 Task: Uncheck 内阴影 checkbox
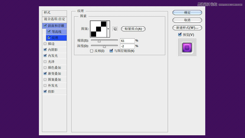pos(45,50)
